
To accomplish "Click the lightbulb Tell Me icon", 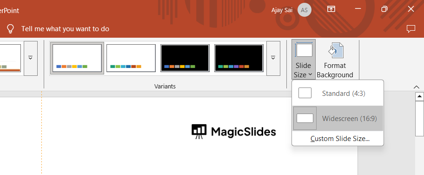I will click(10, 29).
